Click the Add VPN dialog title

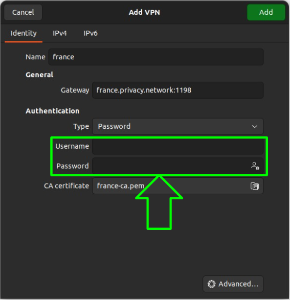point(144,12)
